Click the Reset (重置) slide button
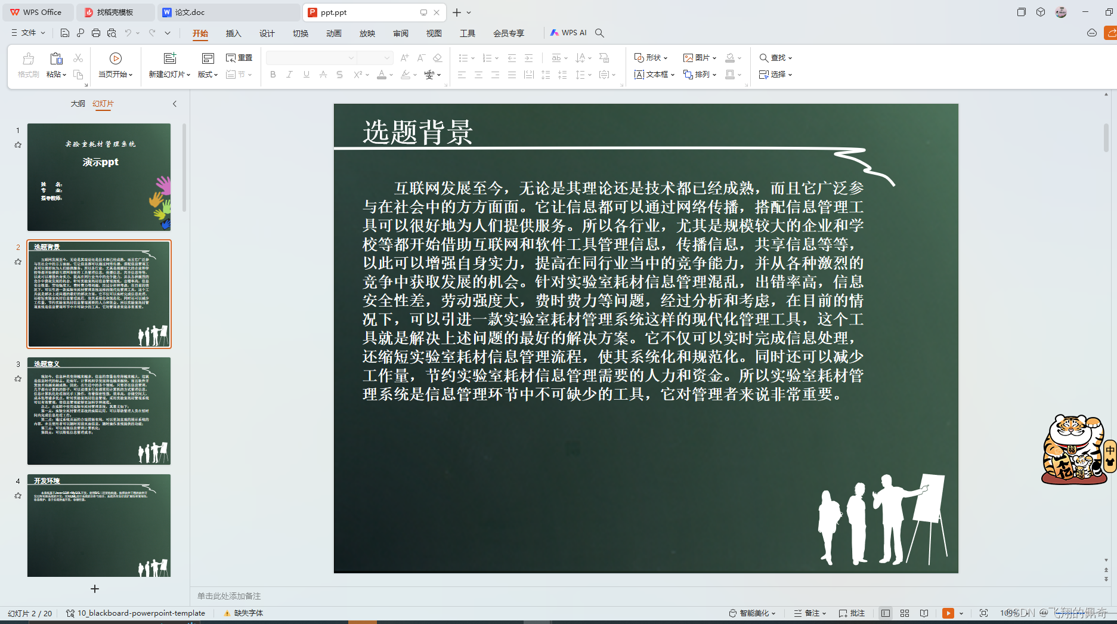Viewport: 1117px width, 624px height. click(239, 58)
